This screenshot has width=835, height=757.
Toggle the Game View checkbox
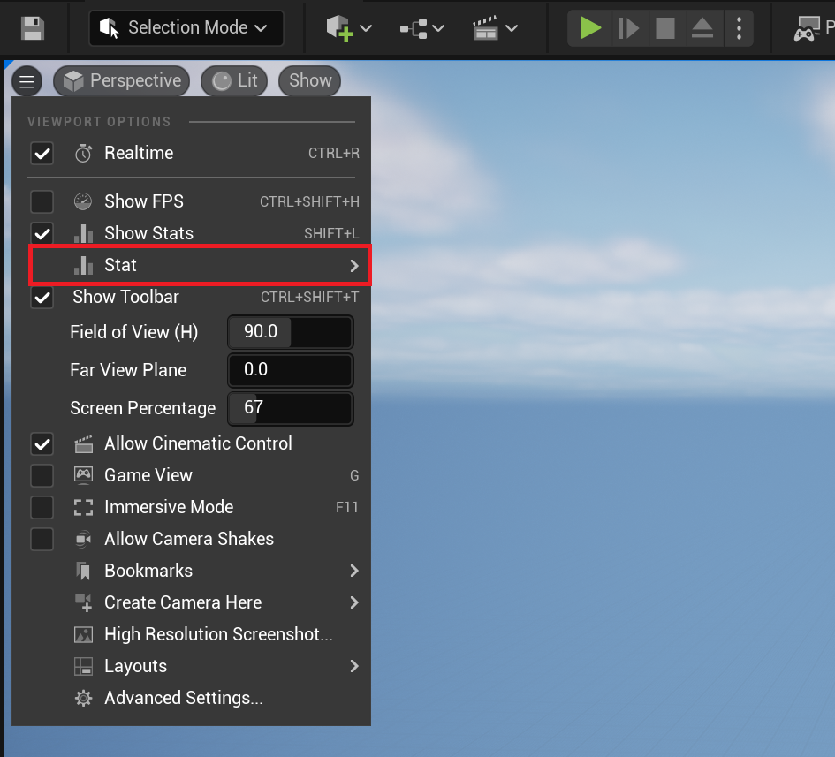point(42,475)
